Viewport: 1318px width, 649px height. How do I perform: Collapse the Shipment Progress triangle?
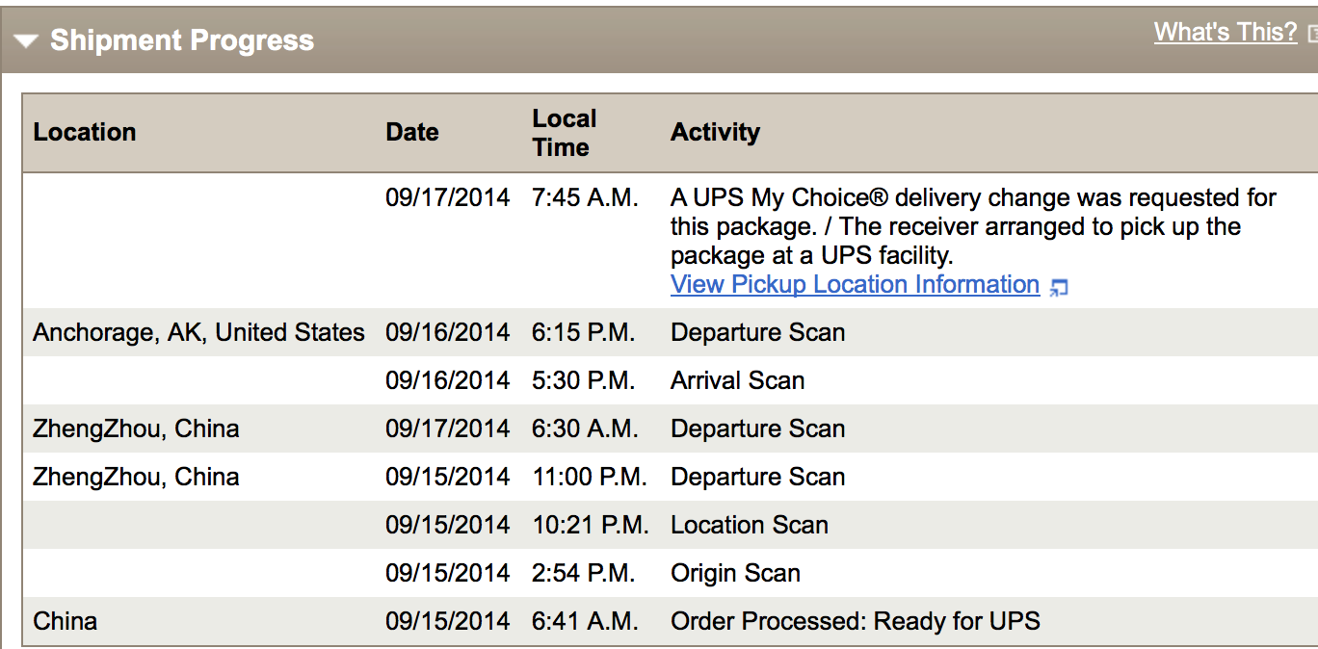pos(26,41)
